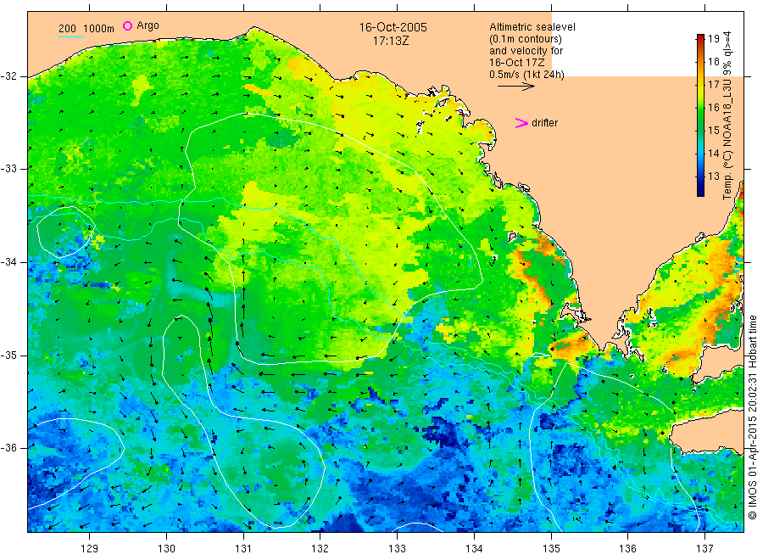
Task: Click the cyan isobath legend line
Action: coord(71,36)
